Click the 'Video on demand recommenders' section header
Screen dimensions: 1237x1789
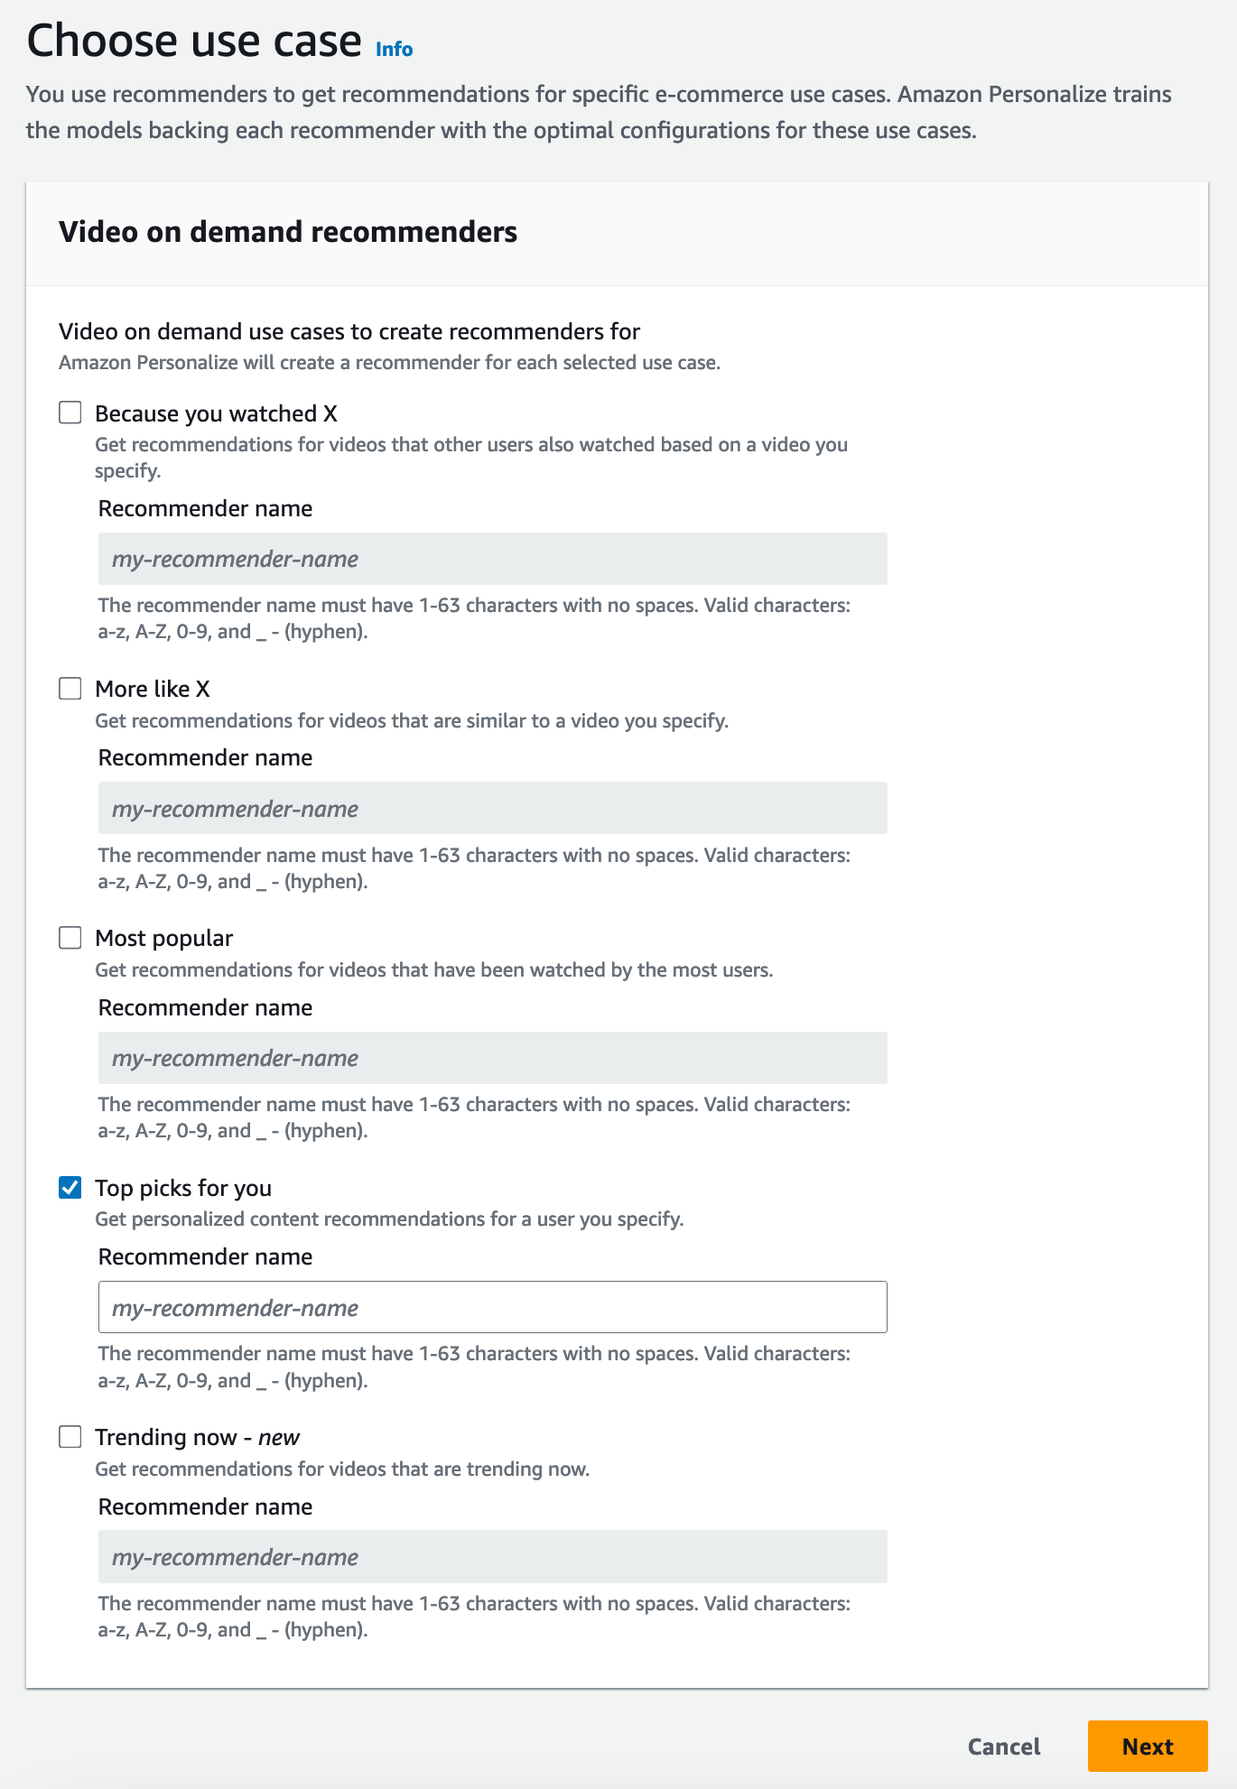tap(287, 232)
